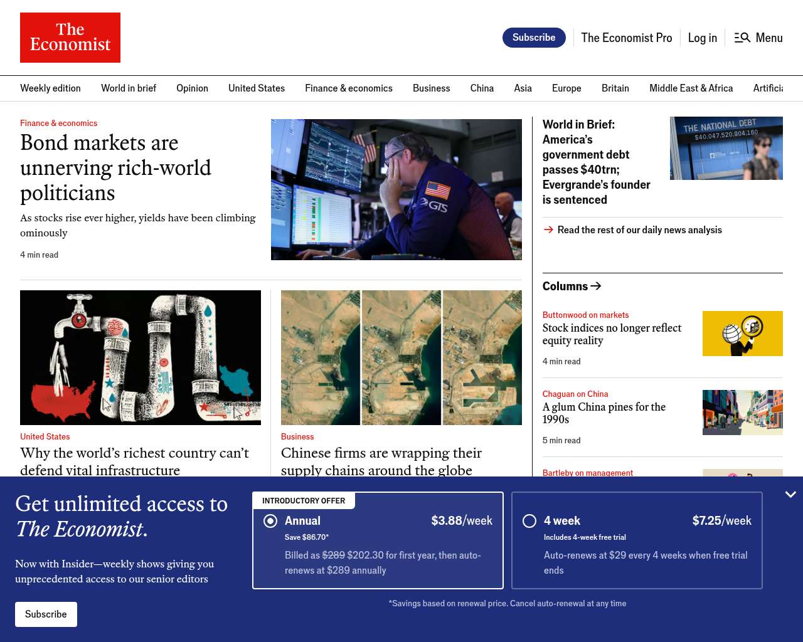Open the United States nav item
The width and height of the screenshot is (803, 642).
(x=257, y=88)
